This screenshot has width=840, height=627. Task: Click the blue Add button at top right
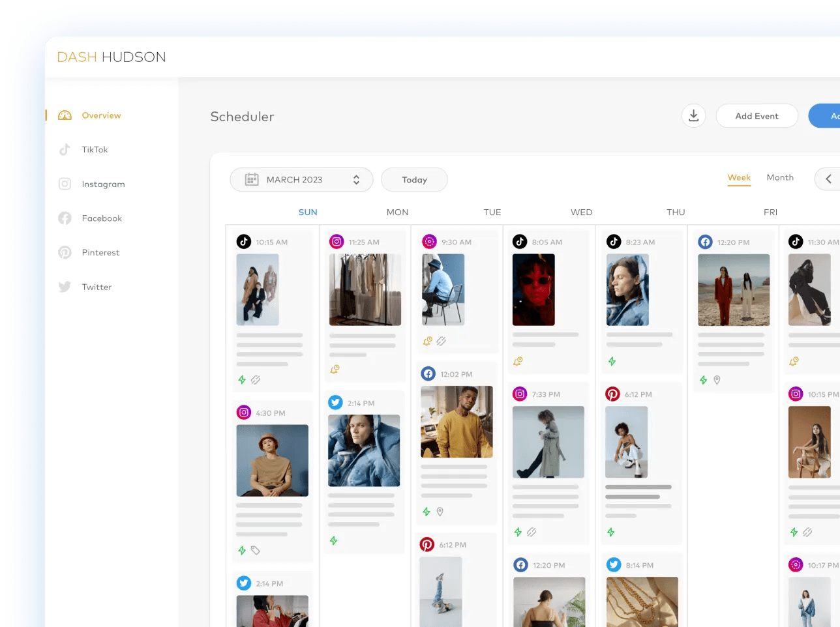830,115
